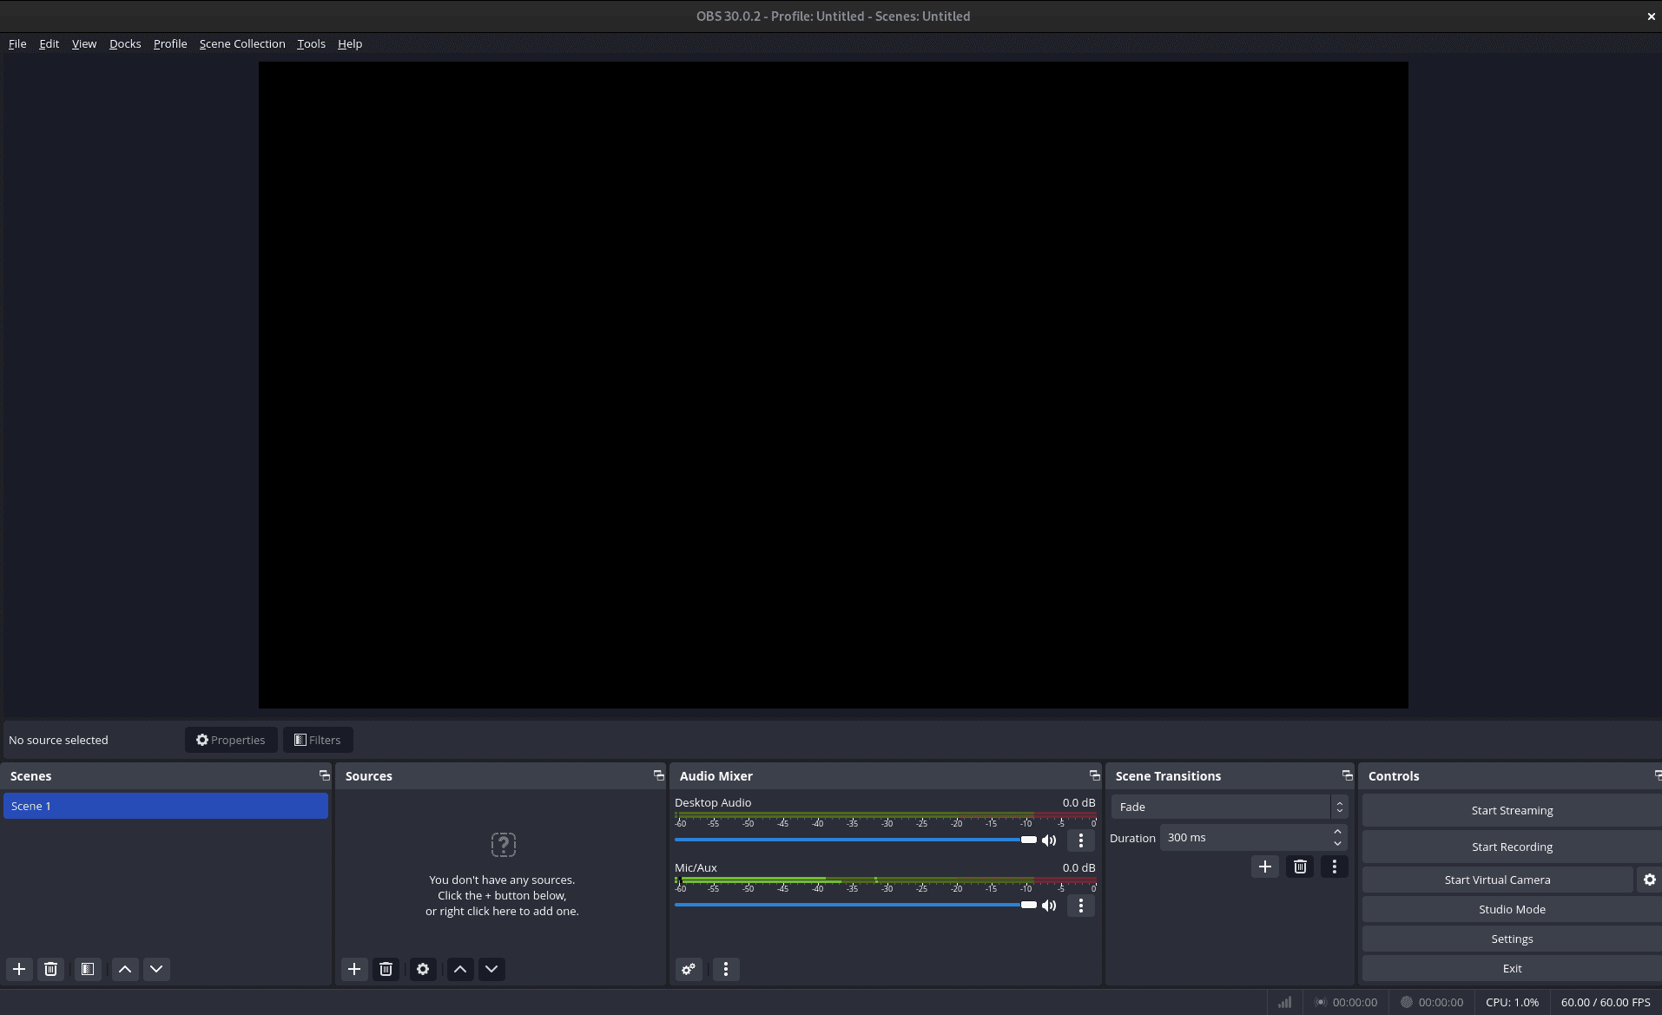Open the Tools menu
The image size is (1662, 1015).
point(311,43)
